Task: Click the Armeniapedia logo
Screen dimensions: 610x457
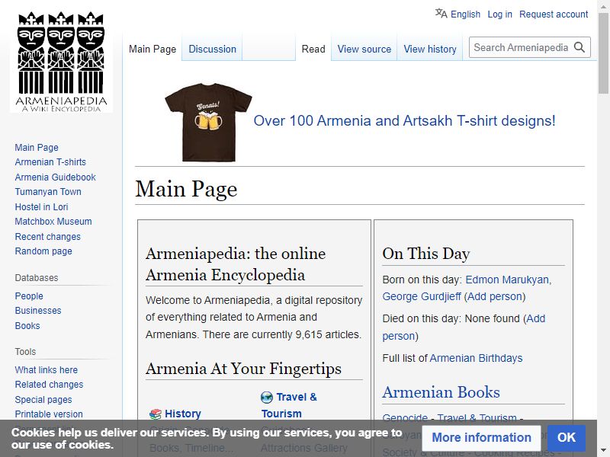Action: [x=61, y=62]
